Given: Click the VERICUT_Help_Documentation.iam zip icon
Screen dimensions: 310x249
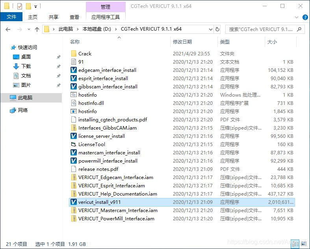Looking at the screenshot, I should 74,194.
